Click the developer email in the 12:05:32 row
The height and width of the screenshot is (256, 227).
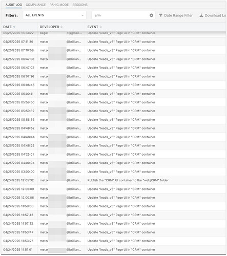click(60, 180)
